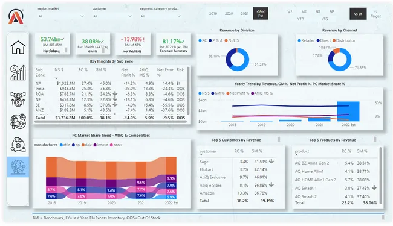Screen dimensions: 393x226
Task: Open the Executive view globe icon
Action: click(18, 167)
